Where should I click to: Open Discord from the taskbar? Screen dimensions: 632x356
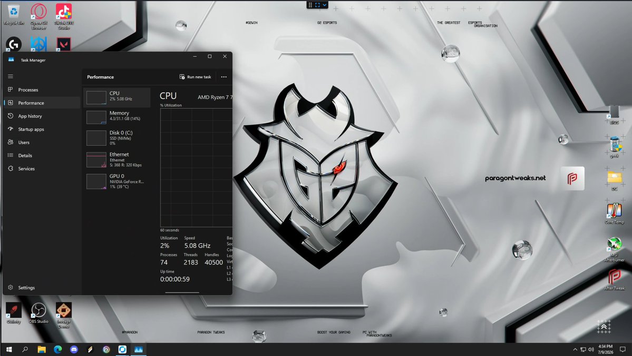point(74,350)
